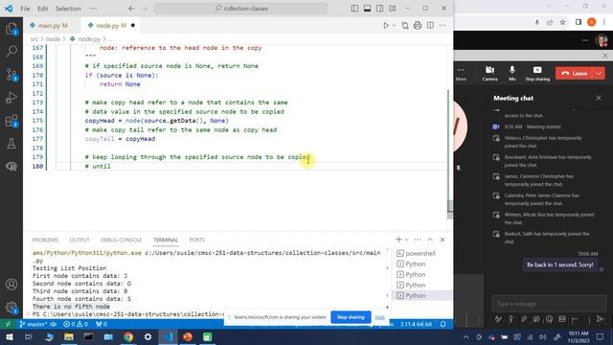Screen dimensions: 613x345
Task: Open the Run and Debug view
Action: tap(11, 98)
